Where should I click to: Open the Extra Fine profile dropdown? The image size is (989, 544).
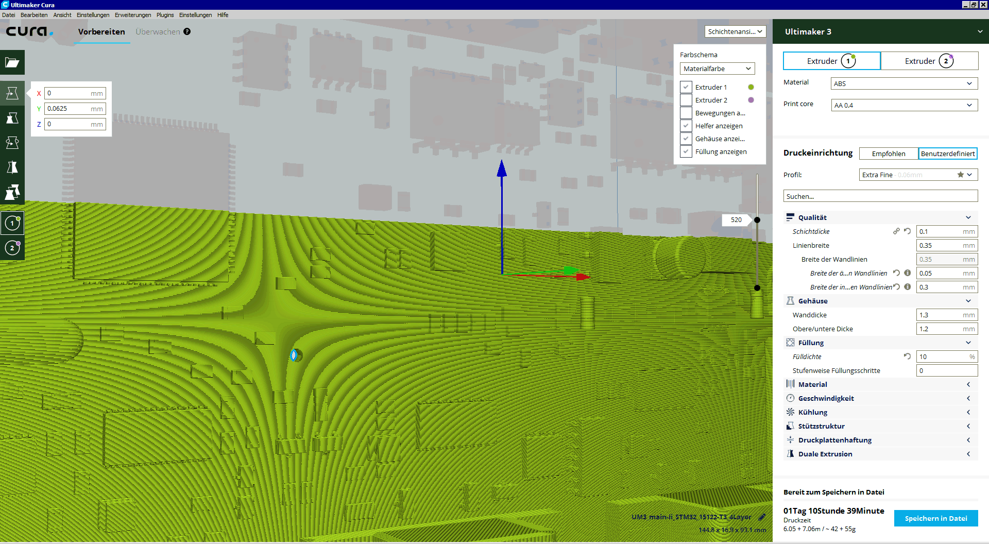pos(918,175)
